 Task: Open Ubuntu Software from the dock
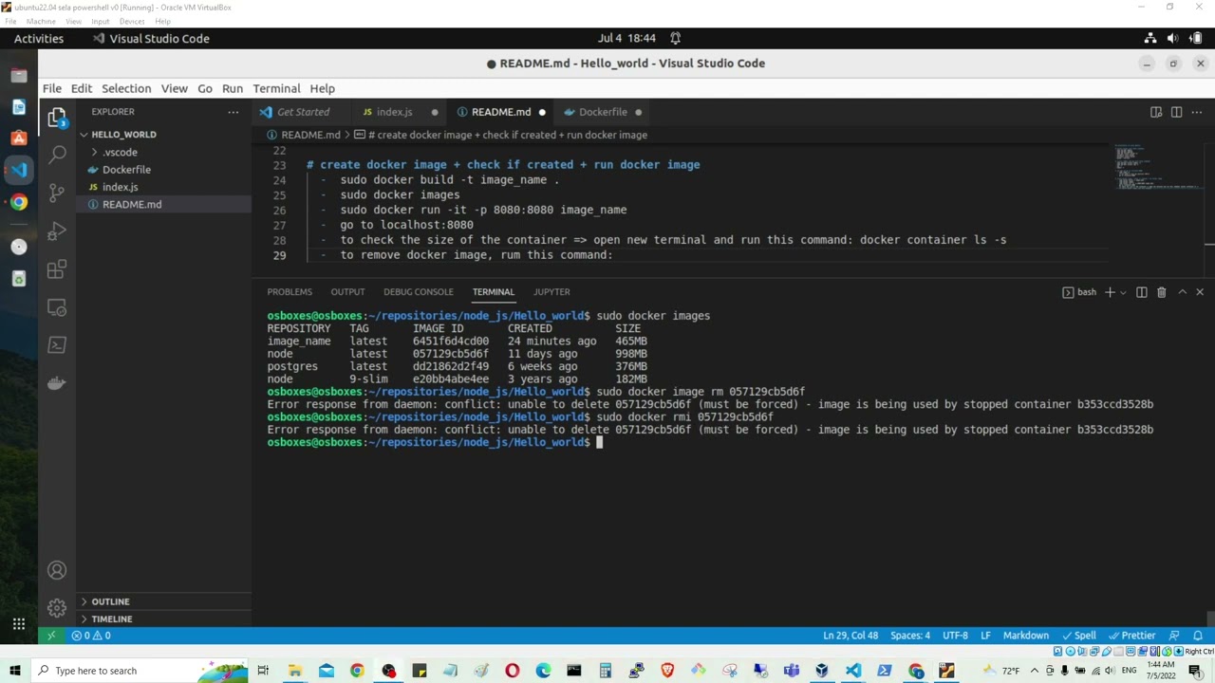coord(19,138)
